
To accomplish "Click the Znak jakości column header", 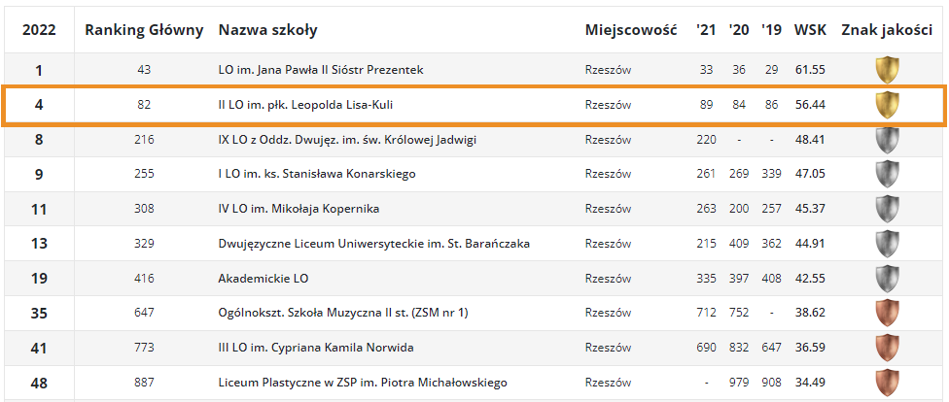I will [887, 30].
